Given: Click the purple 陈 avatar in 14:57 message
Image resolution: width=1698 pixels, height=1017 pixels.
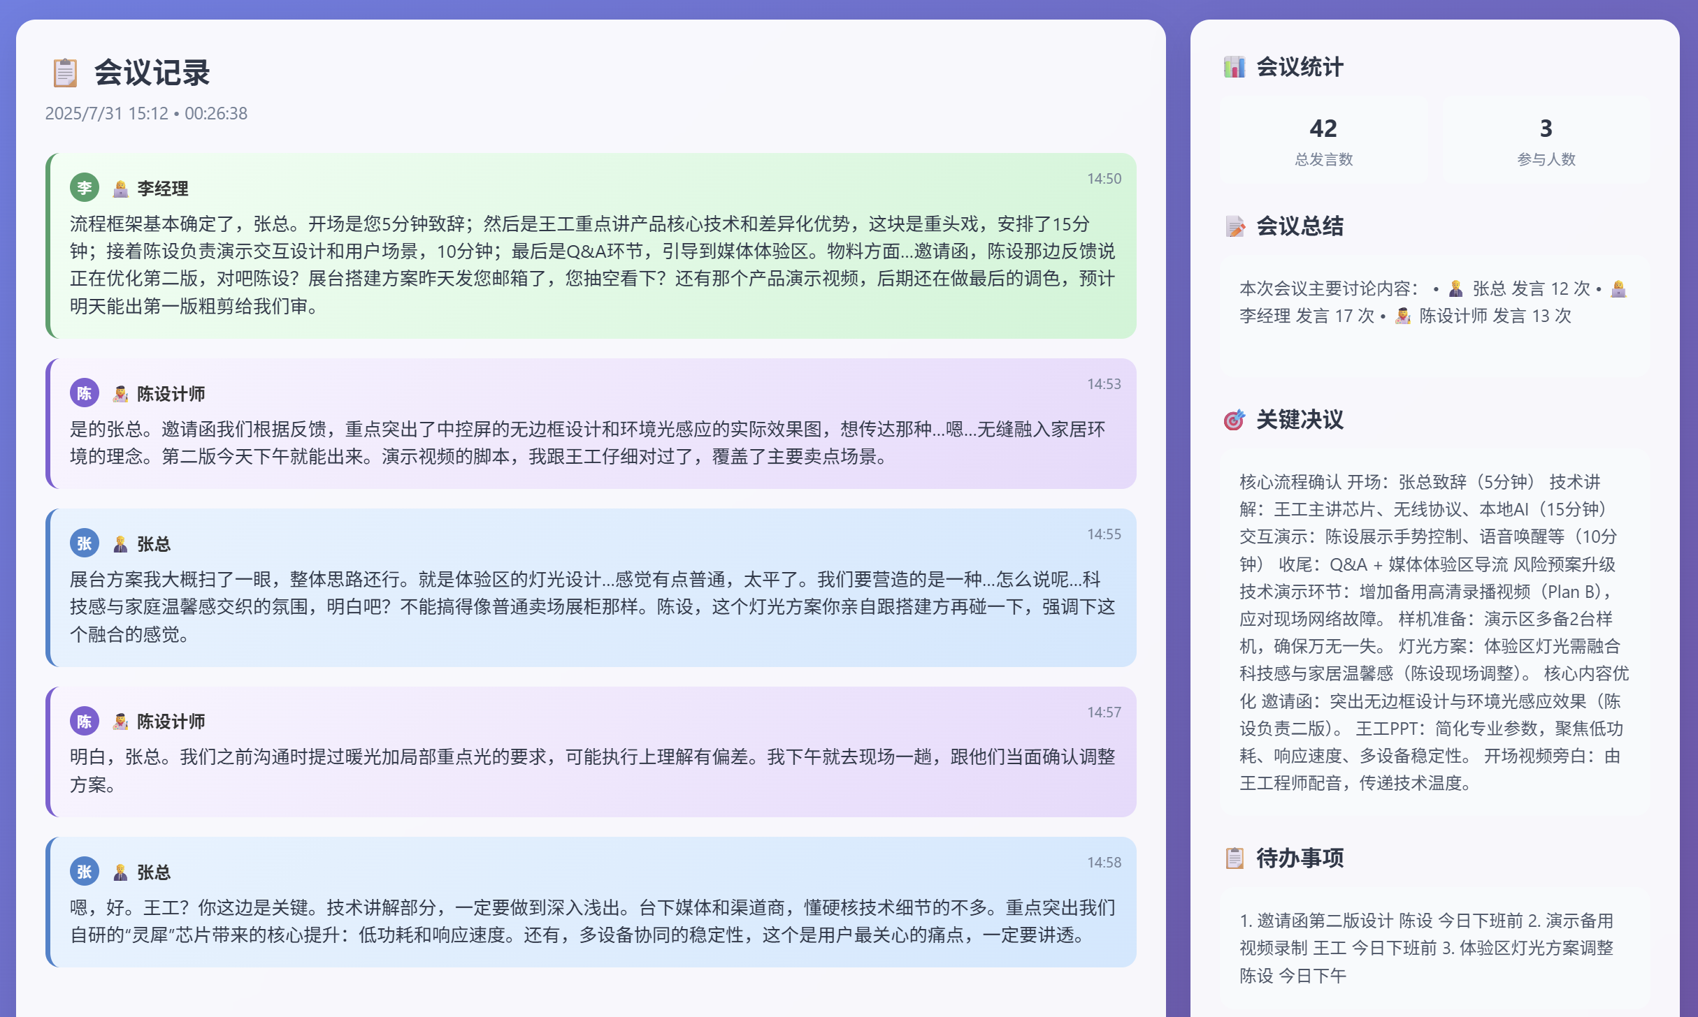Looking at the screenshot, I should pyautogui.click(x=85, y=722).
